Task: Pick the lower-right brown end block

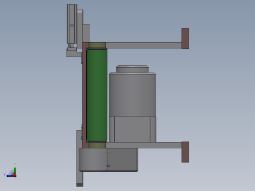Action: [185, 152]
